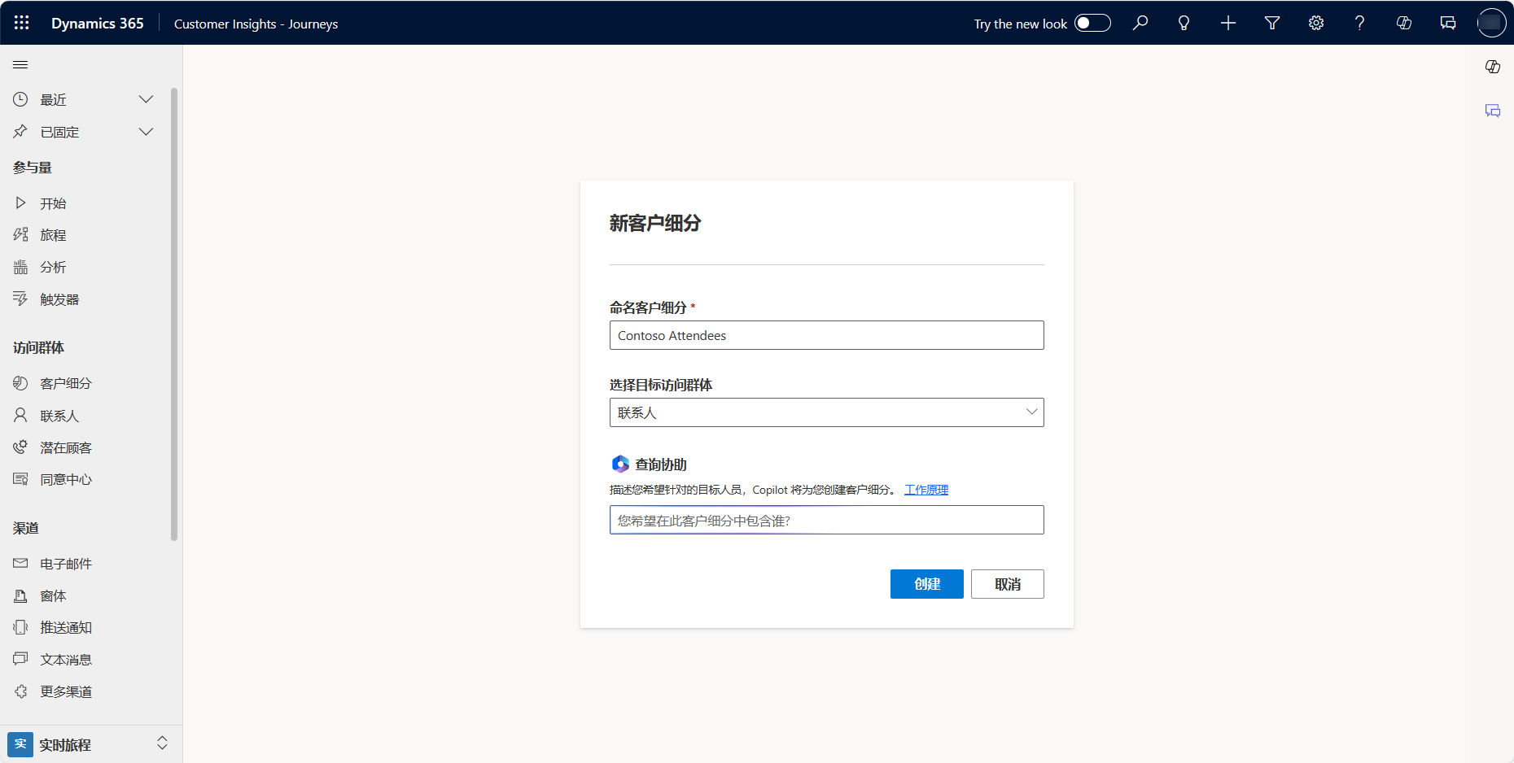Open search with the magnifier icon
Viewport: 1514px width, 763px height.
(1140, 23)
